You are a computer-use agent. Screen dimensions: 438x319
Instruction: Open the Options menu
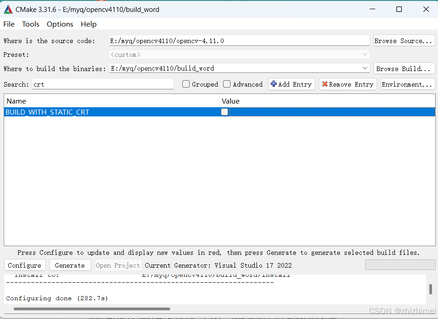coord(60,24)
